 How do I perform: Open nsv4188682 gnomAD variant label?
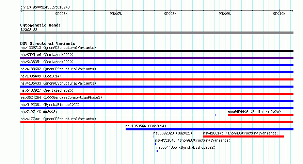tap(58, 69)
